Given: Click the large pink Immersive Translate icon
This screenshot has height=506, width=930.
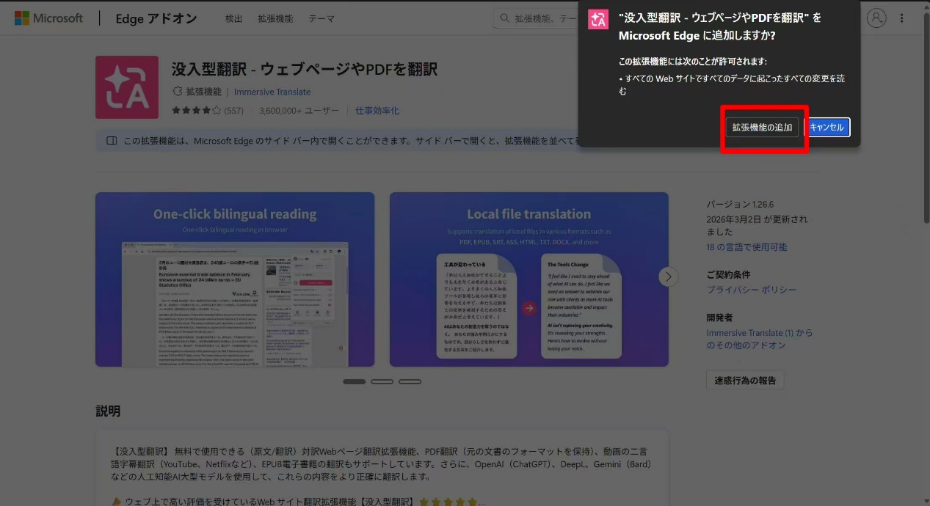Looking at the screenshot, I should [127, 87].
